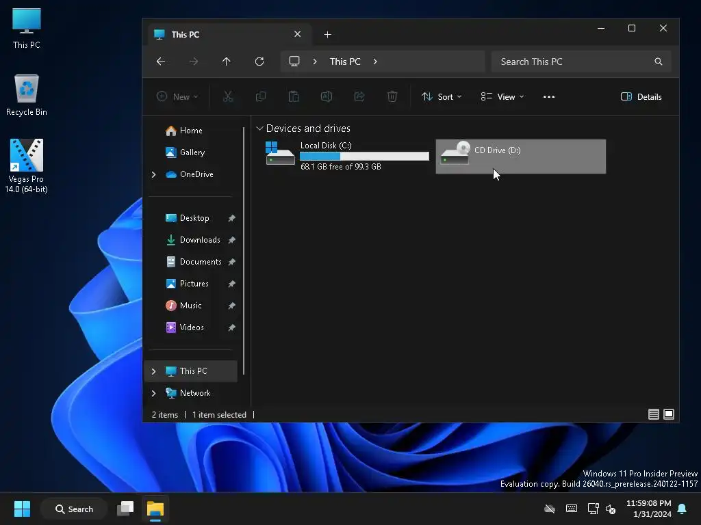Expand This PC in navigation pane
Screen dimensions: 701x525
154,371
